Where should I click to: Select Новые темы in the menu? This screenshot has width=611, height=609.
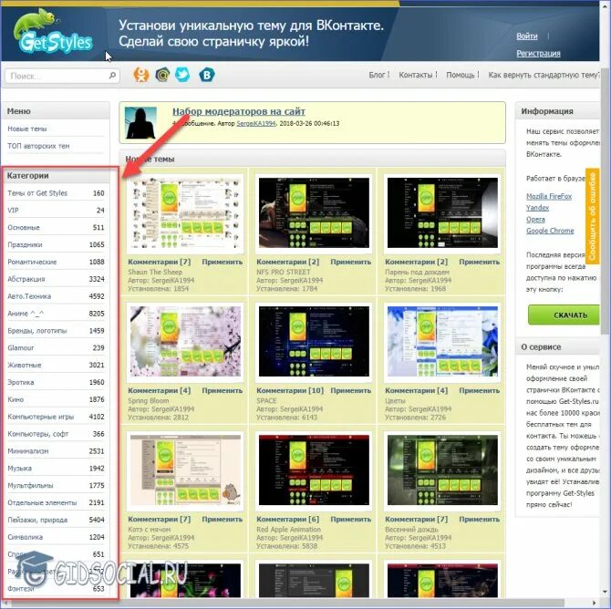[27, 129]
